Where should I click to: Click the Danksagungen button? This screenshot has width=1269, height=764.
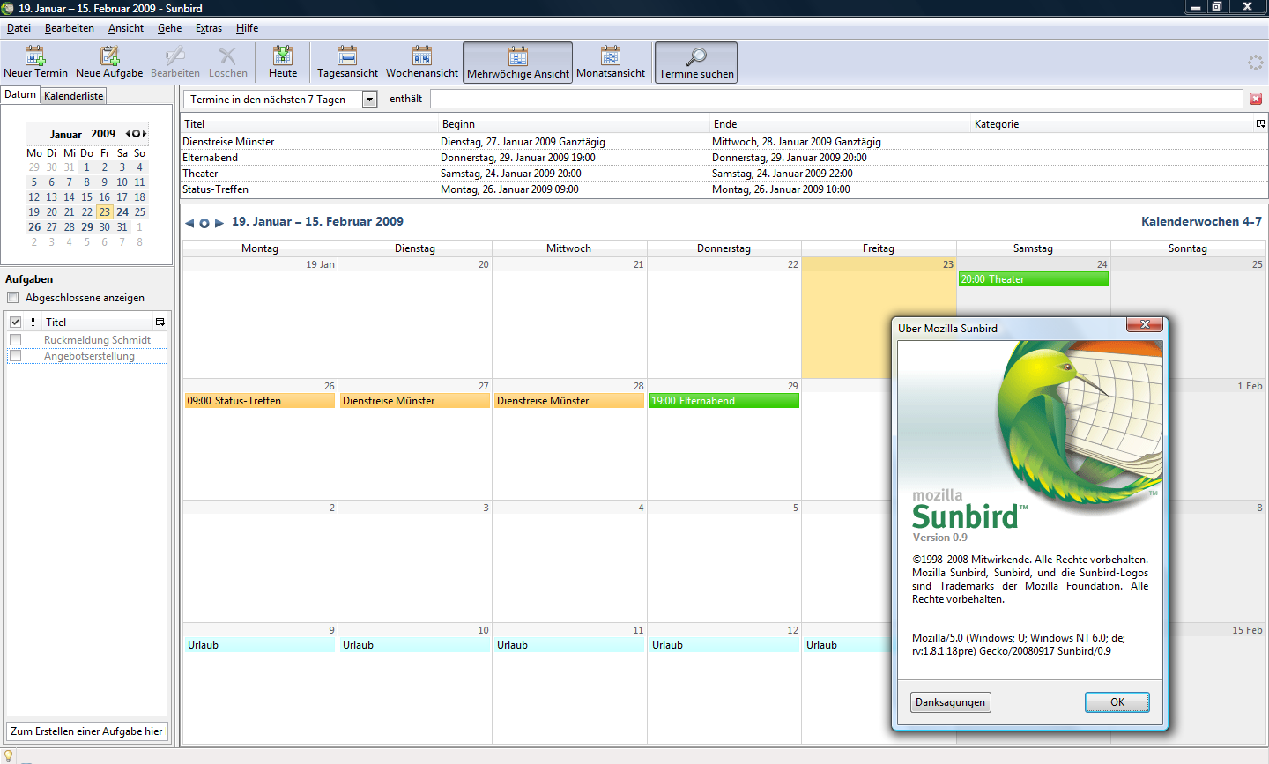[950, 702]
